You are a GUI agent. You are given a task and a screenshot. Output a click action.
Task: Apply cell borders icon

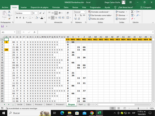point(30,18)
